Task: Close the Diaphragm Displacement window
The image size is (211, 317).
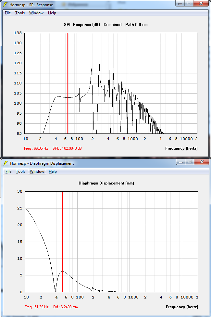Action: (x=202, y=162)
